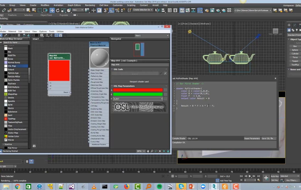Open the Material menu in Slate editor

12,31
